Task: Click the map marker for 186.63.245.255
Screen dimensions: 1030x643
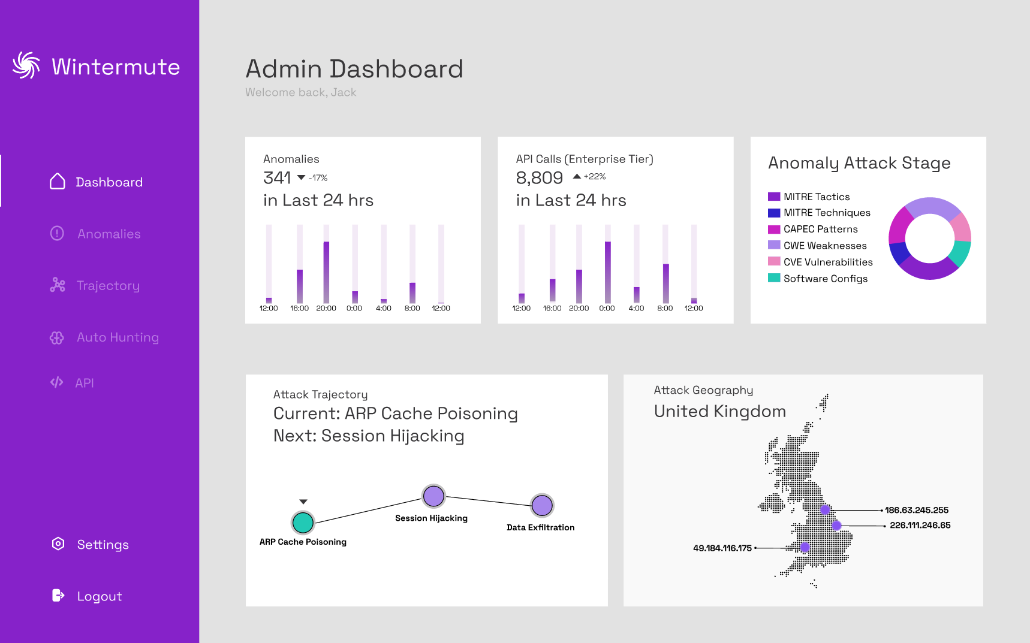Action: tap(825, 510)
